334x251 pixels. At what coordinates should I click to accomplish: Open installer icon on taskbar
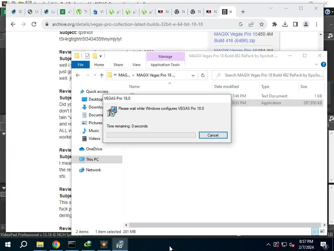[120, 244]
